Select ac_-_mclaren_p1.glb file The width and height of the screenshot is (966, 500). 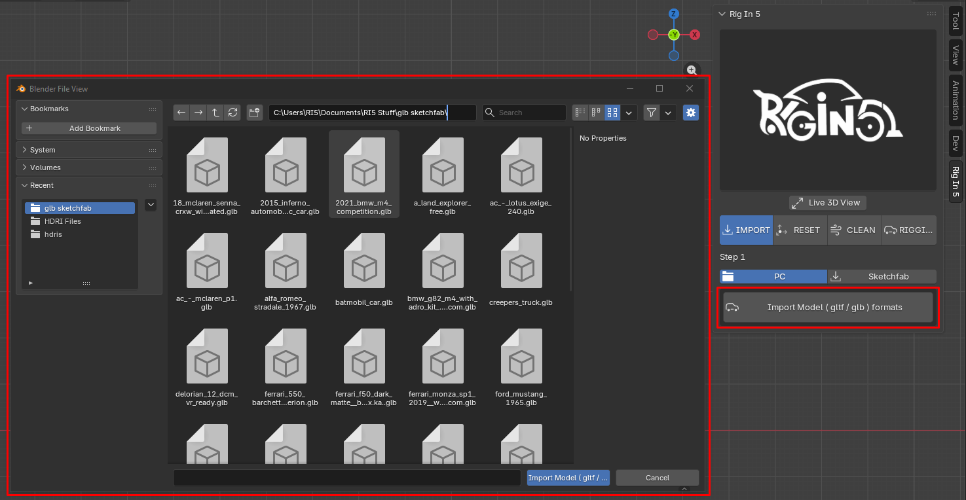[207, 271]
